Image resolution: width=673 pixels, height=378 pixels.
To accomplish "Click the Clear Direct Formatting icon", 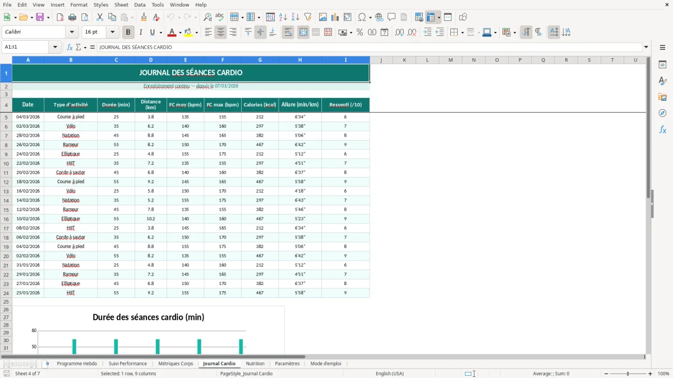I will coord(156,17).
